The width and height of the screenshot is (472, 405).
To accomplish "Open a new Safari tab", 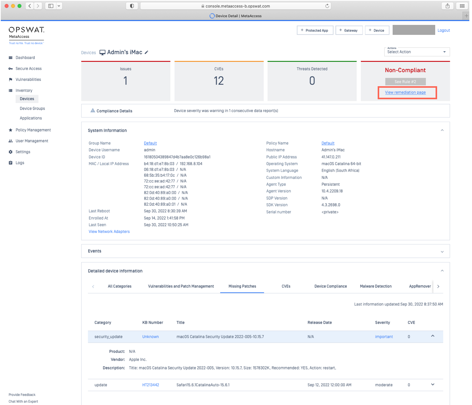I will tap(467, 16).
